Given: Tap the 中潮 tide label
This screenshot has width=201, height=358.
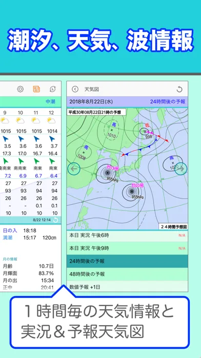Looking at the screenshot, I should [x=50, y=102].
